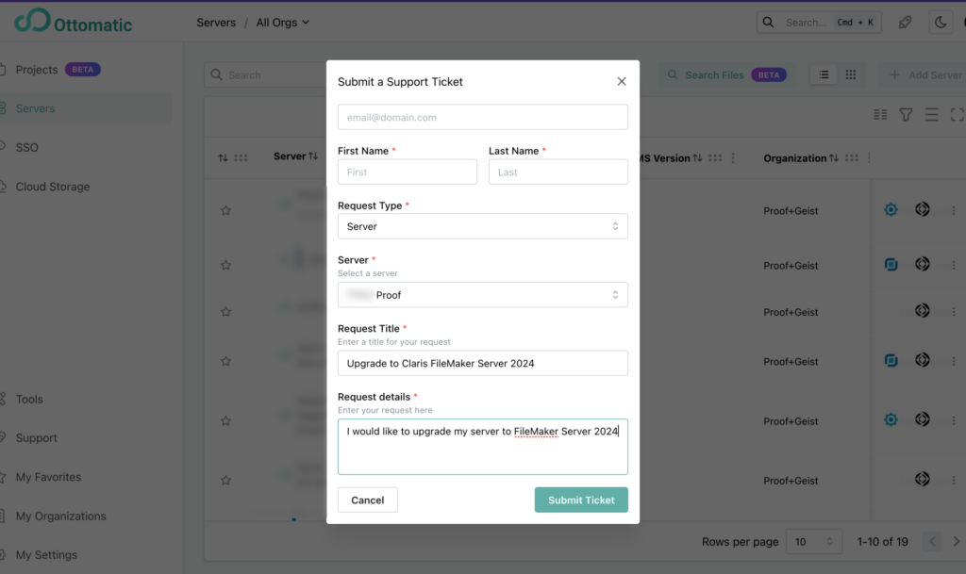The image size is (966, 574).
Task: Click diamond icon in first Proof+Geist row
Action: pos(923,209)
